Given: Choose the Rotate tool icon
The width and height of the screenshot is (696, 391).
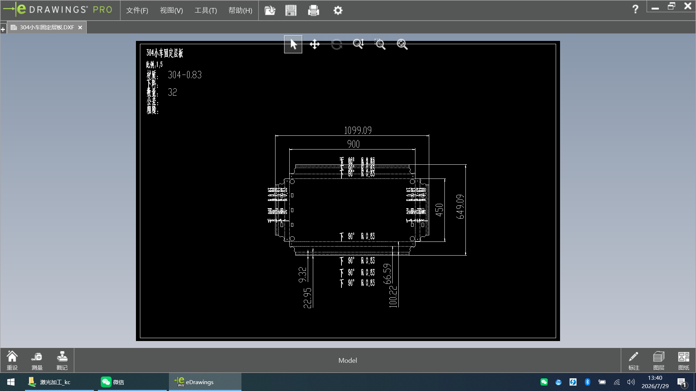Looking at the screenshot, I should 336,45.
